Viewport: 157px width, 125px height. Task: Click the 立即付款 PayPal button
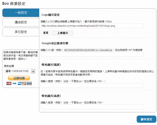[19, 78]
